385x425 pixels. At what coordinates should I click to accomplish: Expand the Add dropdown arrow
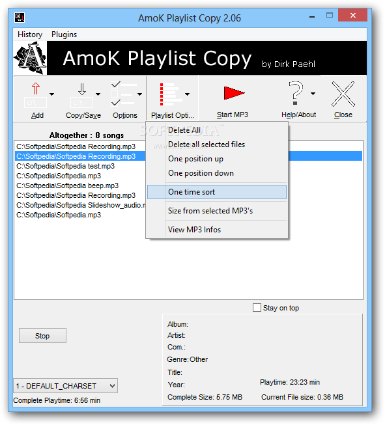point(52,94)
